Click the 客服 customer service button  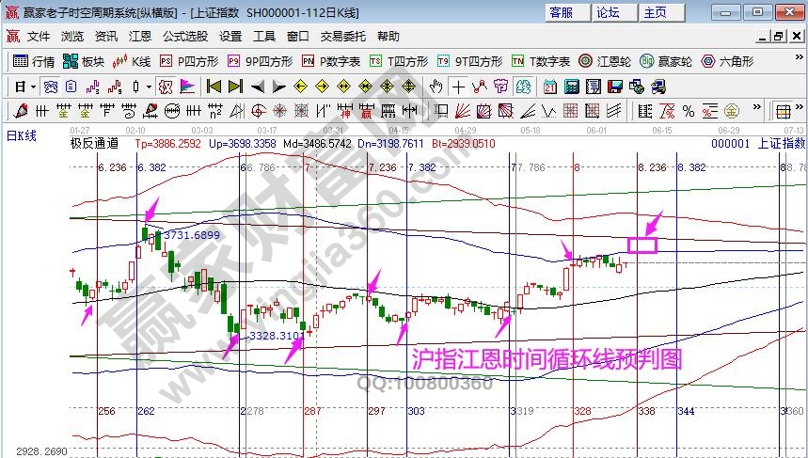coord(561,12)
